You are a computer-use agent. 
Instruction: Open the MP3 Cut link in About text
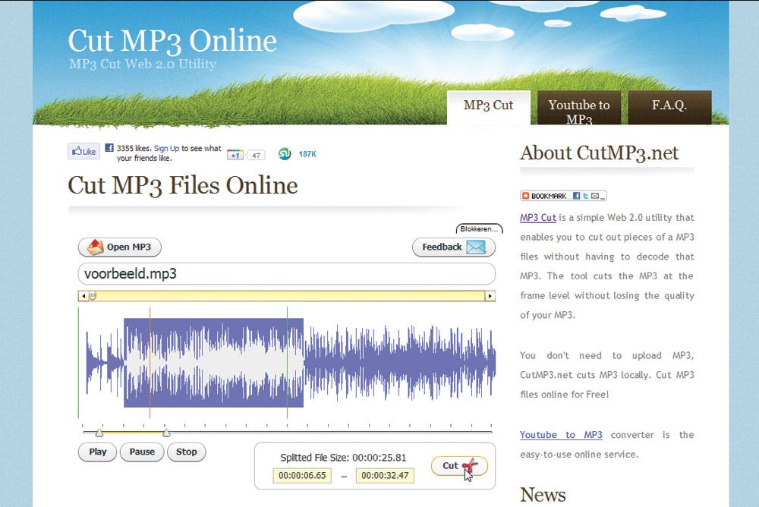(538, 217)
